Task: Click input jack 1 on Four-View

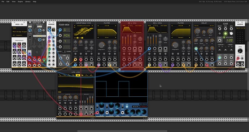Action: click(x=60, y=30)
